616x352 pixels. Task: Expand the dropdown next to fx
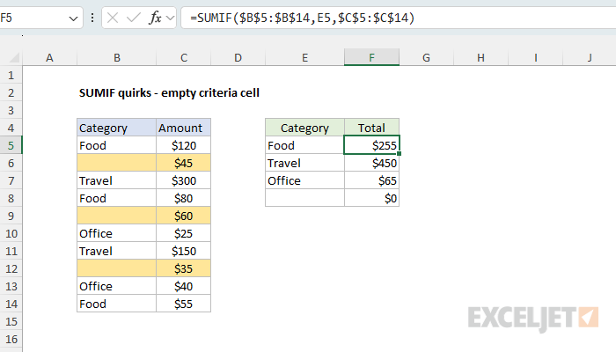170,18
